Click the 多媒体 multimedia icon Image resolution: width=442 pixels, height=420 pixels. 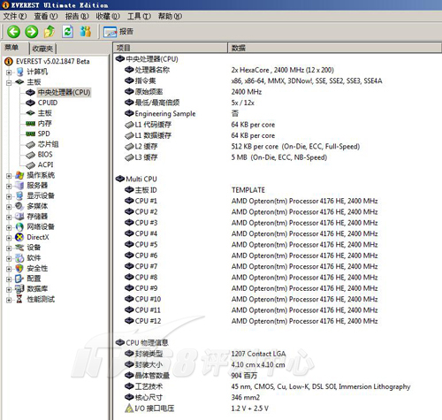tap(19, 206)
